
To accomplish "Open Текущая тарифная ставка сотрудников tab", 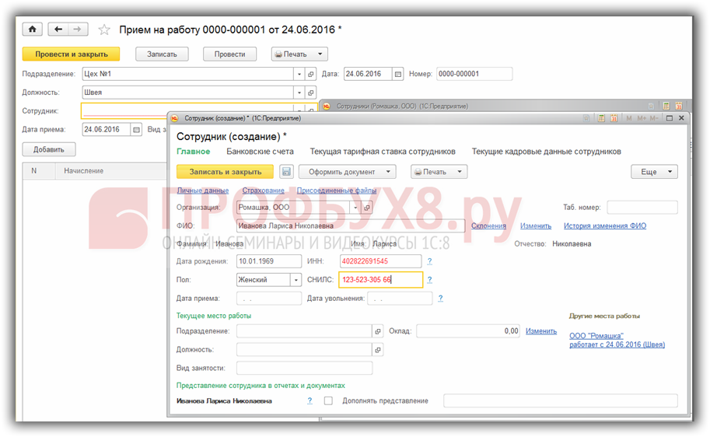I will click(x=382, y=152).
